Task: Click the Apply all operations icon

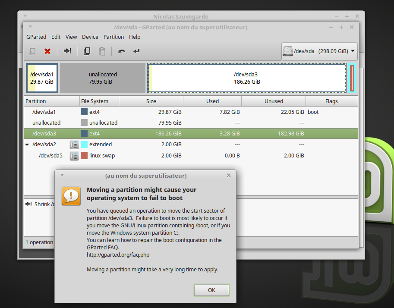Action: point(136,51)
